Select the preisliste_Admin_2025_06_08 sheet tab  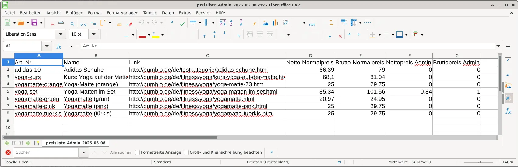click(76, 143)
